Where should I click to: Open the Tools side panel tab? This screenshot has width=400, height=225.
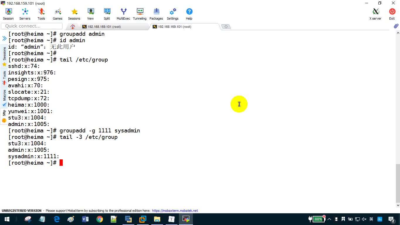click(x=4, y=78)
